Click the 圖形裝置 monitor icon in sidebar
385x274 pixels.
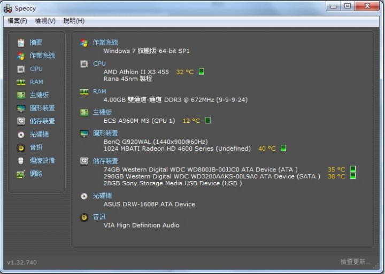(x=21, y=108)
